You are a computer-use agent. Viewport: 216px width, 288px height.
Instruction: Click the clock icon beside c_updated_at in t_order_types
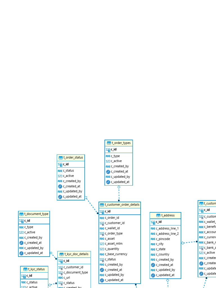[108, 182]
